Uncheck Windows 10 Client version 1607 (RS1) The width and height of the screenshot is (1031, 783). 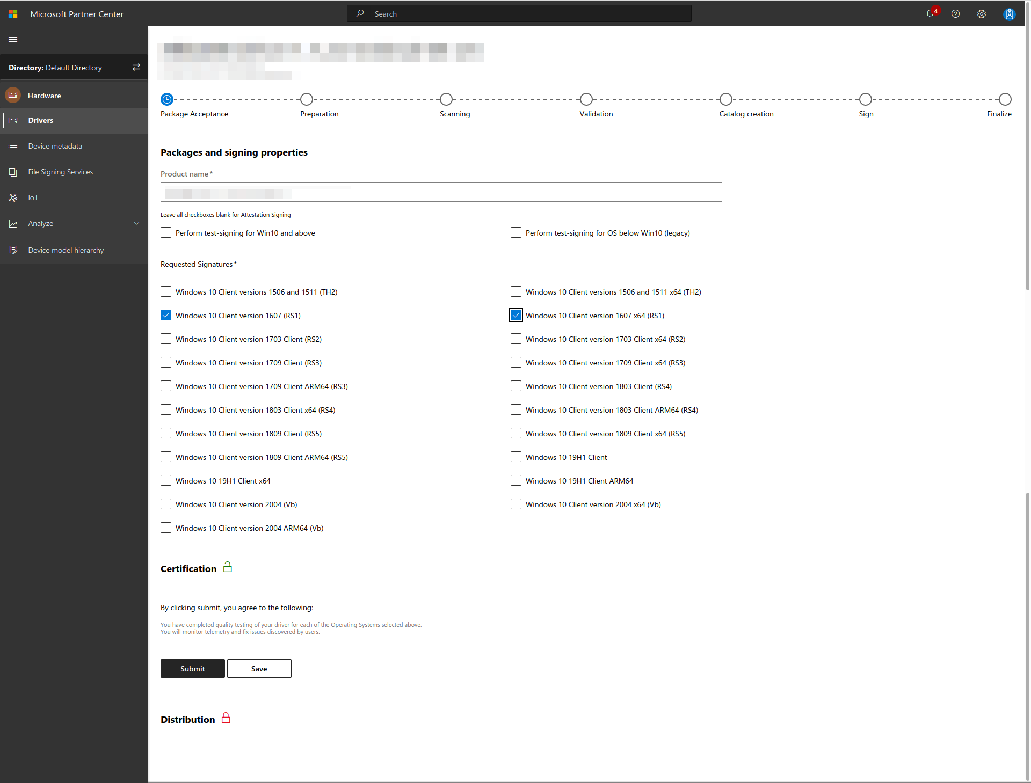(166, 316)
